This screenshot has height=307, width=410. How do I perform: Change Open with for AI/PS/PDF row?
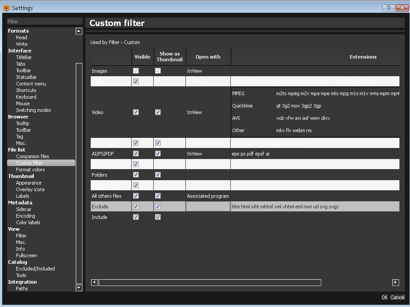pyautogui.click(x=208, y=154)
